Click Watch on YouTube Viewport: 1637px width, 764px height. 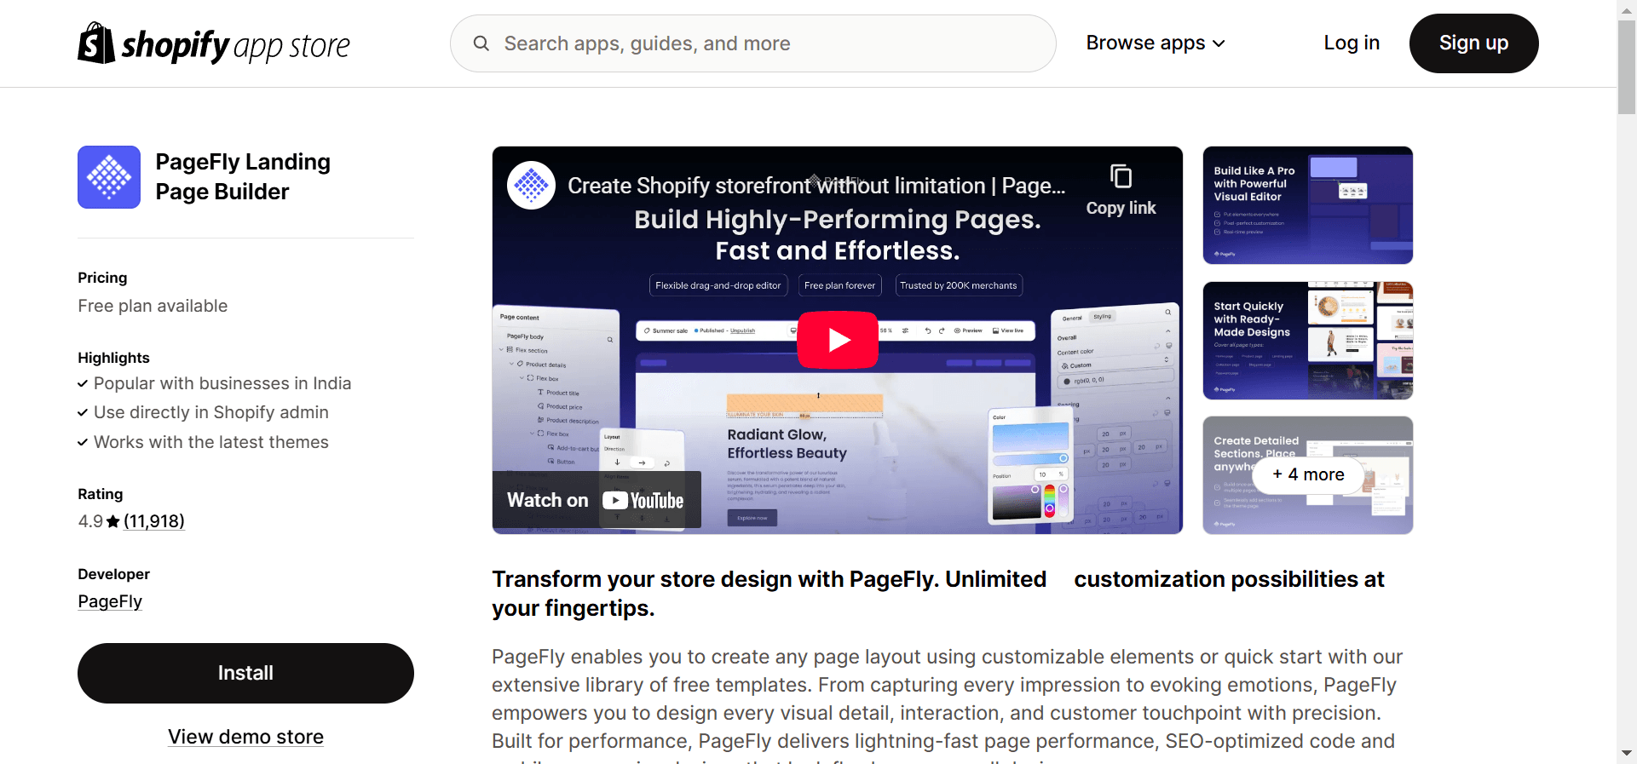point(597,500)
